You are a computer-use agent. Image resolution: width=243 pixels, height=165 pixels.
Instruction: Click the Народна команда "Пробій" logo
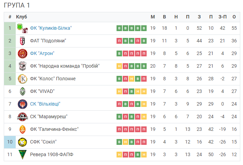(23, 66)
